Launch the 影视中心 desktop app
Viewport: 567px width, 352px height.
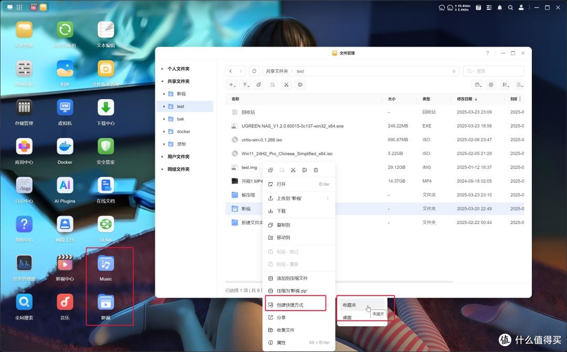point(65,263)
